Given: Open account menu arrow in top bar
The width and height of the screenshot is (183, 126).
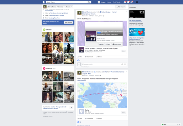Looking at the screenshot, I should tap(140, 2).
